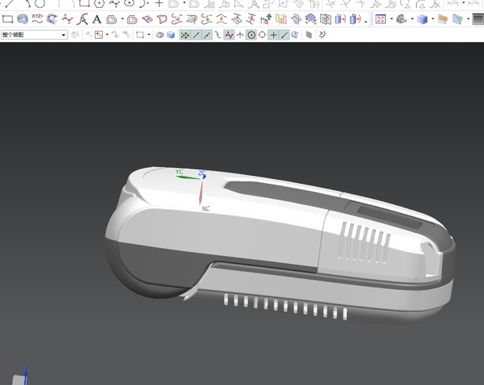Viewport: 484px width, 385px height.
Task: Expand the rendering style dropdown arrow
Action: coord(433,19)
